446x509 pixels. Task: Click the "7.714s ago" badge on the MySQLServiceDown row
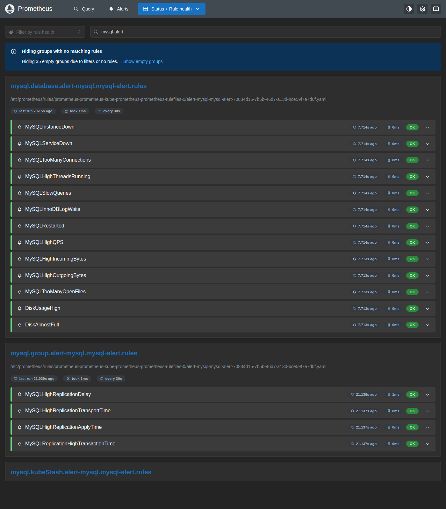pos(365,144)
